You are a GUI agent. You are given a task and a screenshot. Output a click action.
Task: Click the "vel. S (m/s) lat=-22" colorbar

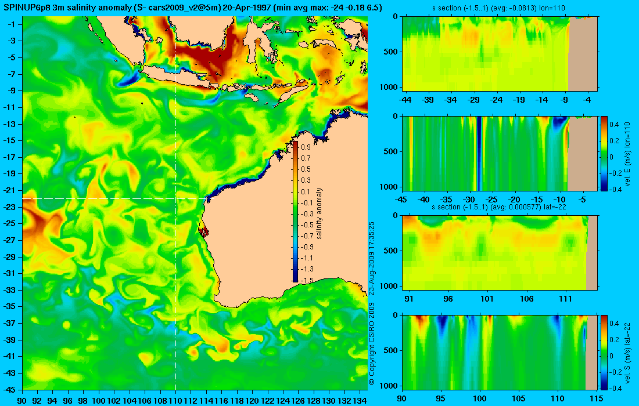click(604, 352)
